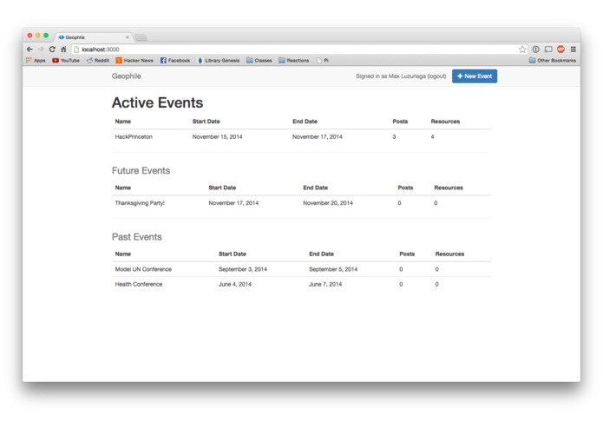Open the Reddit bookmark
Image resolution: width=603 pixels, height=429 pixels.
coord(98,61)
